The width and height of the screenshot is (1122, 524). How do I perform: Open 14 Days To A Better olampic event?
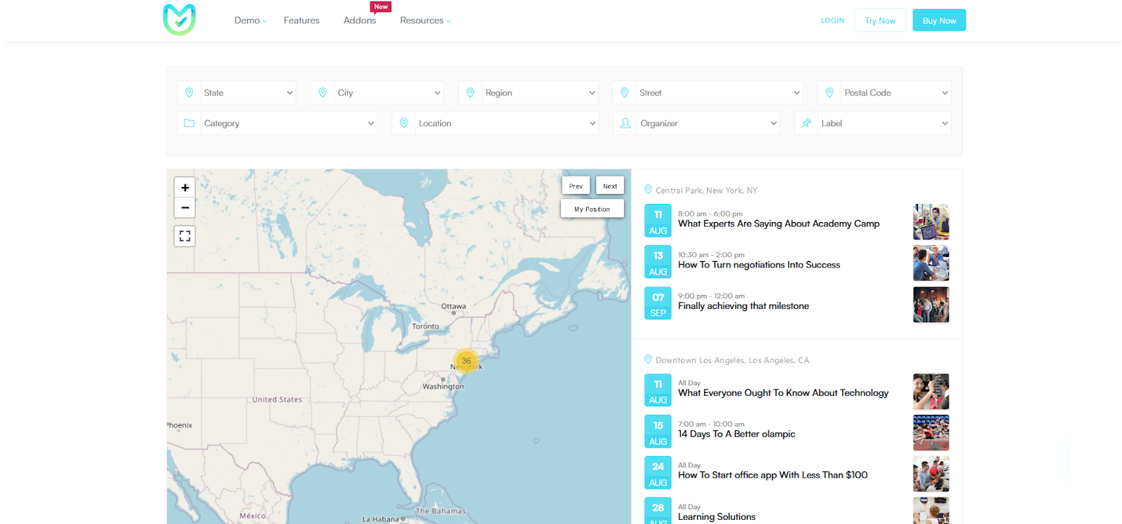[736, 434]
